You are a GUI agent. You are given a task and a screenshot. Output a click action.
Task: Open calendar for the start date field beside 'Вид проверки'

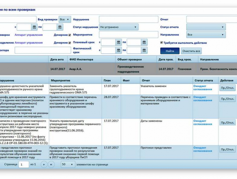click(x=34, y=27)
